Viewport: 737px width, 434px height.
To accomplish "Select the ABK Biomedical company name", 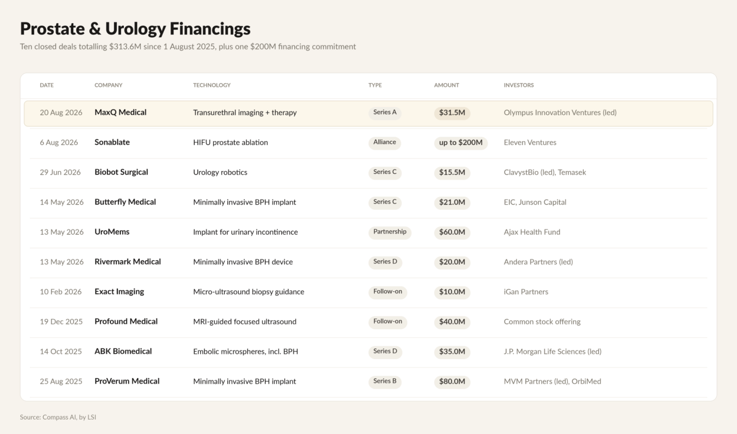I will [123, 351].
